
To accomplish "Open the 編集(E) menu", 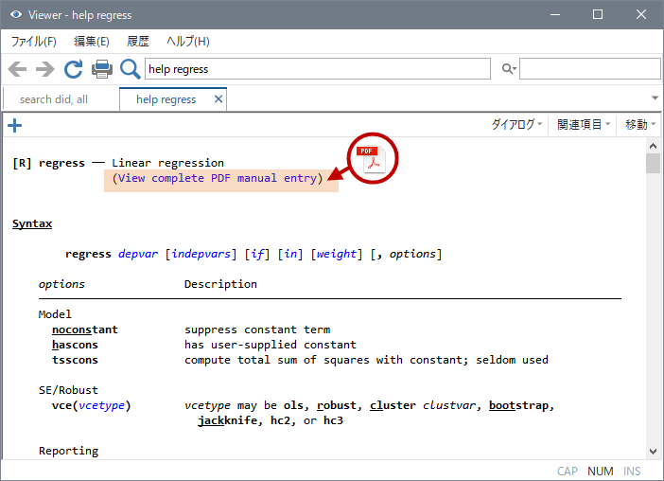I will coord(92,41).
